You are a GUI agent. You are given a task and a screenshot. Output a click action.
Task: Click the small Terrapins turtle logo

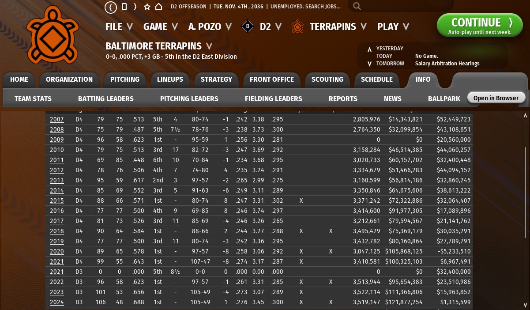(x=297, y=26)
